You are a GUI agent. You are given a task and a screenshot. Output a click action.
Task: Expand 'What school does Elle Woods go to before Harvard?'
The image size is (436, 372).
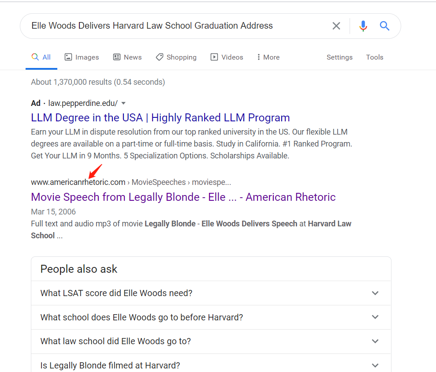(x=211, y=317)
